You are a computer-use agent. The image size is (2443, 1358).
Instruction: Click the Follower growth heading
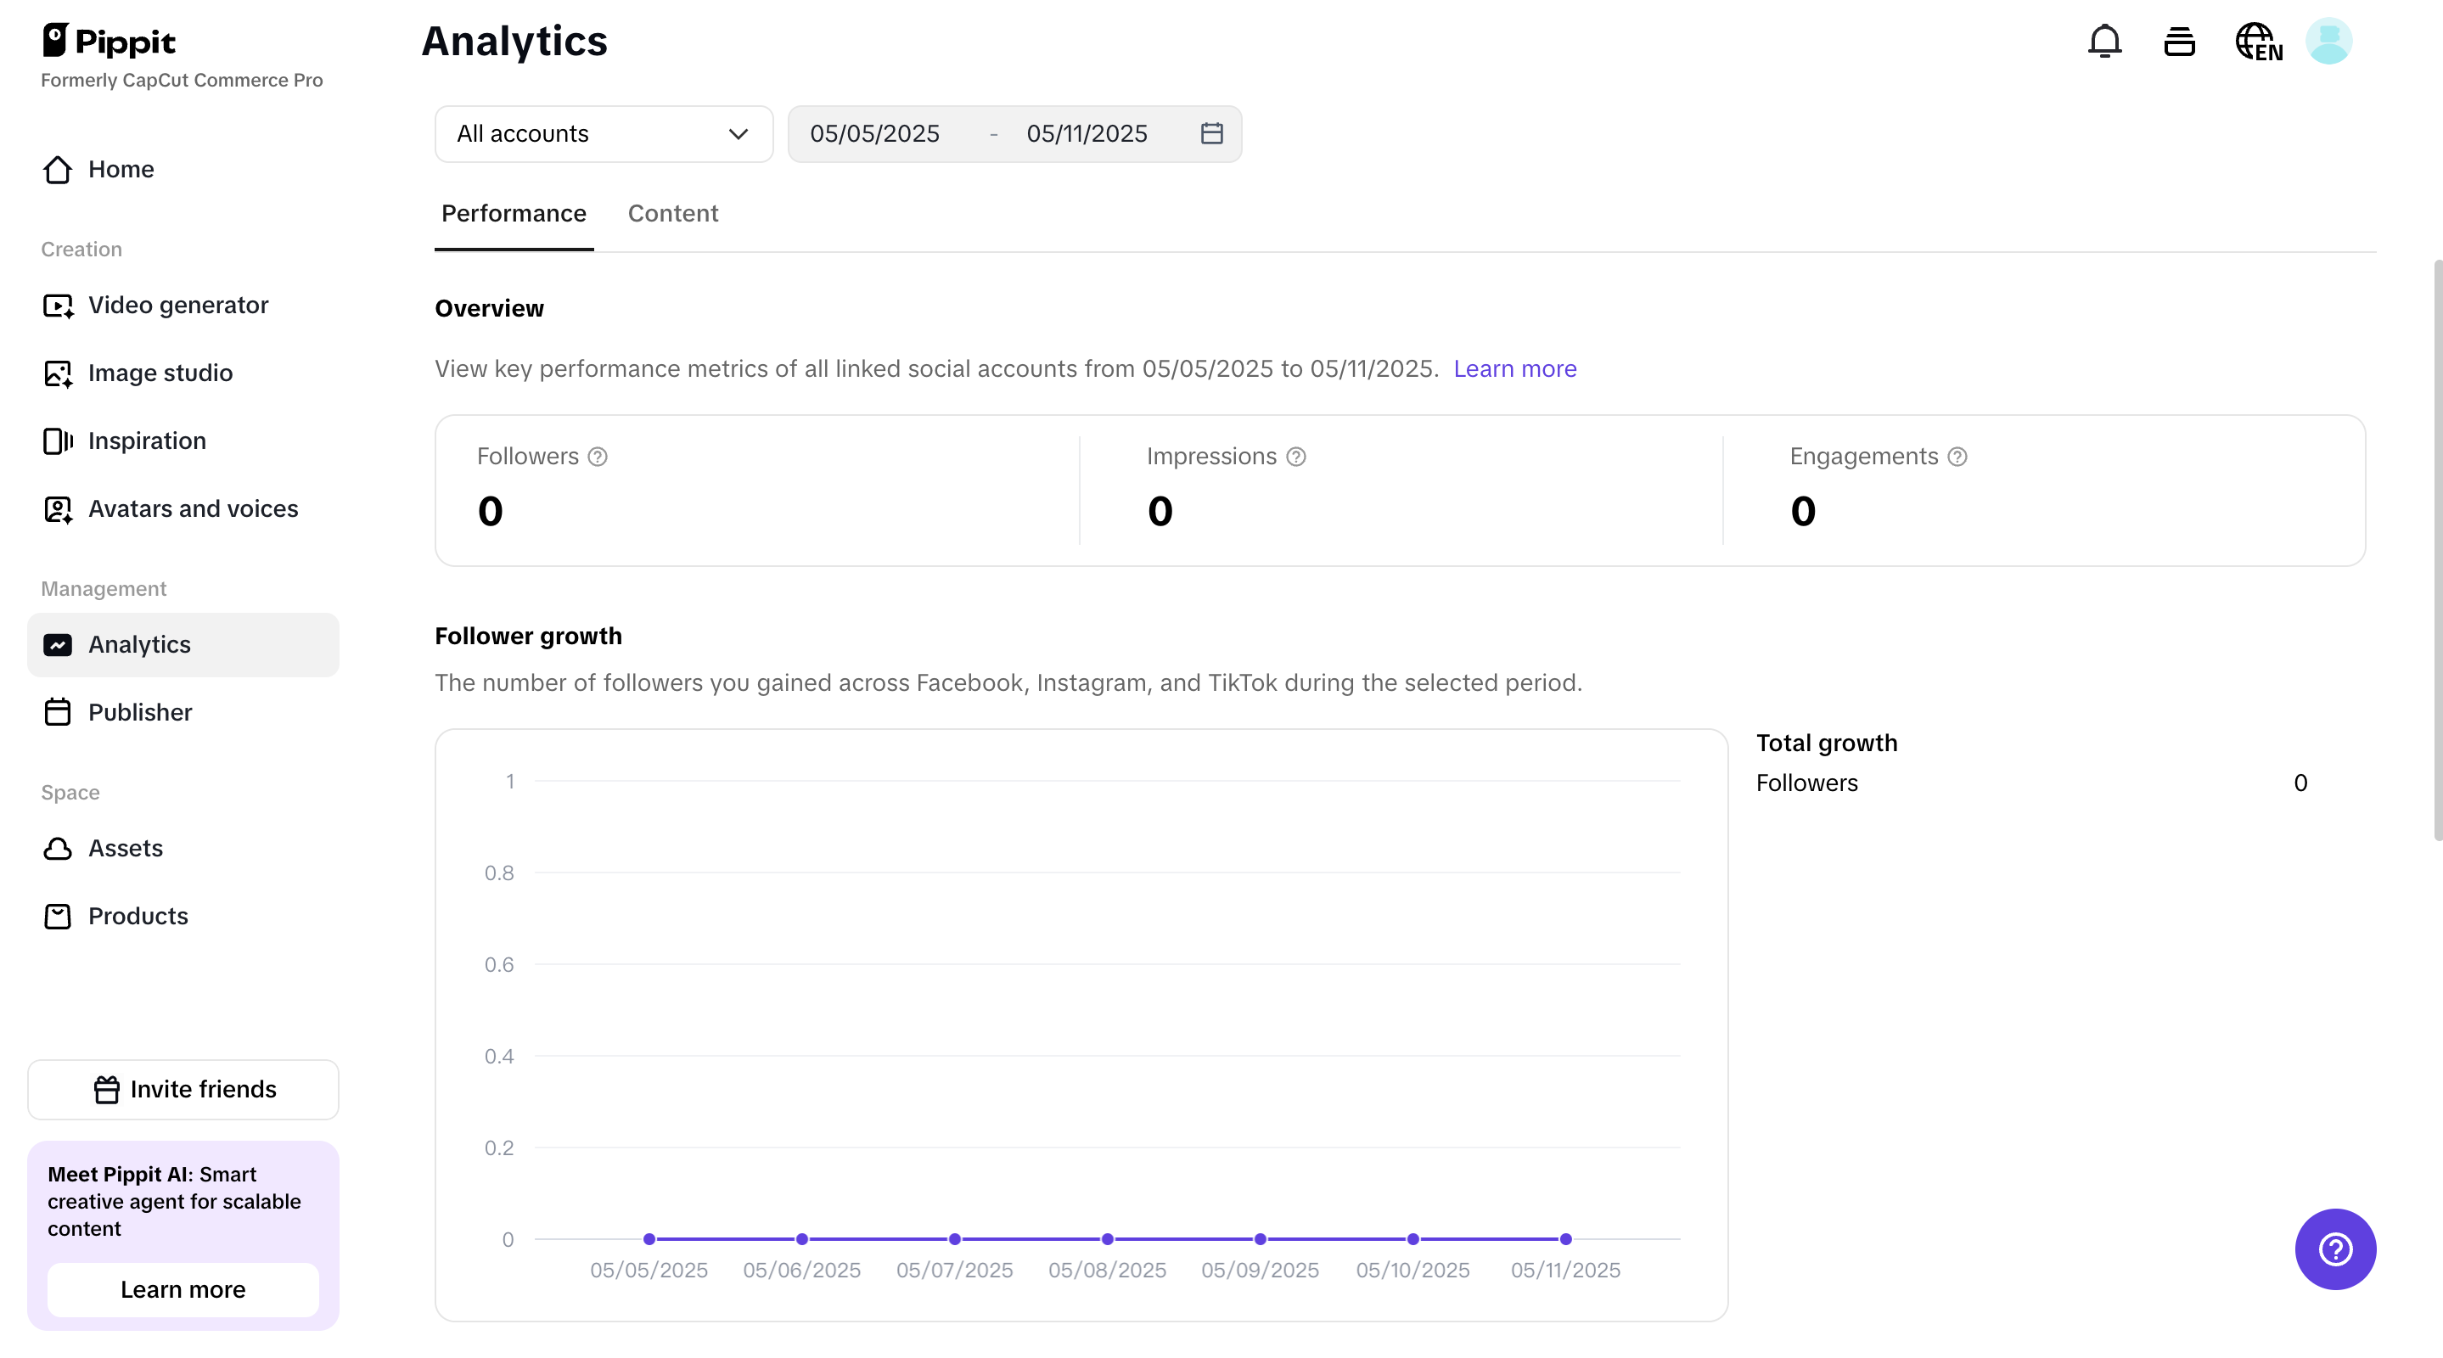[528, 636]
